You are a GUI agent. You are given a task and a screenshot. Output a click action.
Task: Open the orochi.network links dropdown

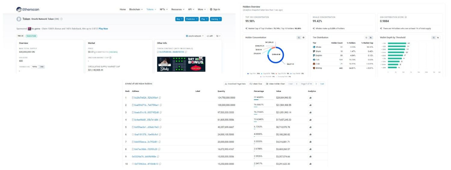195,36
